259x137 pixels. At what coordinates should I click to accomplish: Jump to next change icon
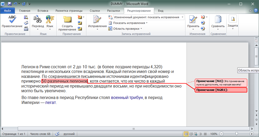203,29
